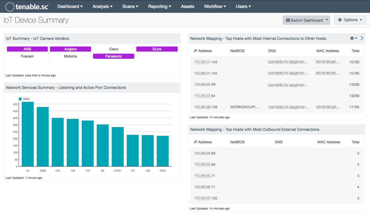Open the Options dropdown
The width and height of the screenshot is (370, 221).
(x=350, y=20)
